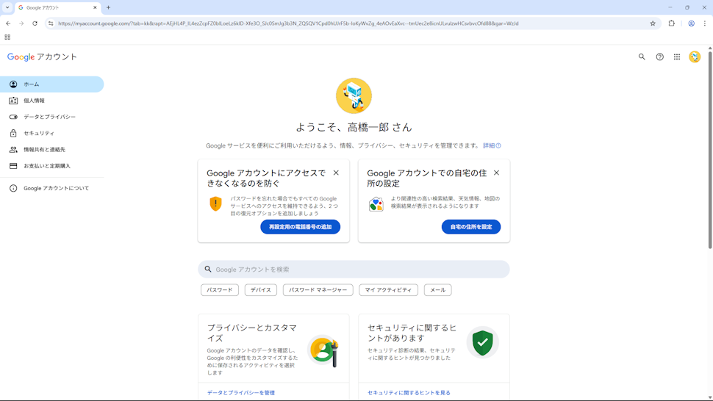
Task: Click プライバシーとカスタマイズ card heading
Action: (x=252, y=333)
